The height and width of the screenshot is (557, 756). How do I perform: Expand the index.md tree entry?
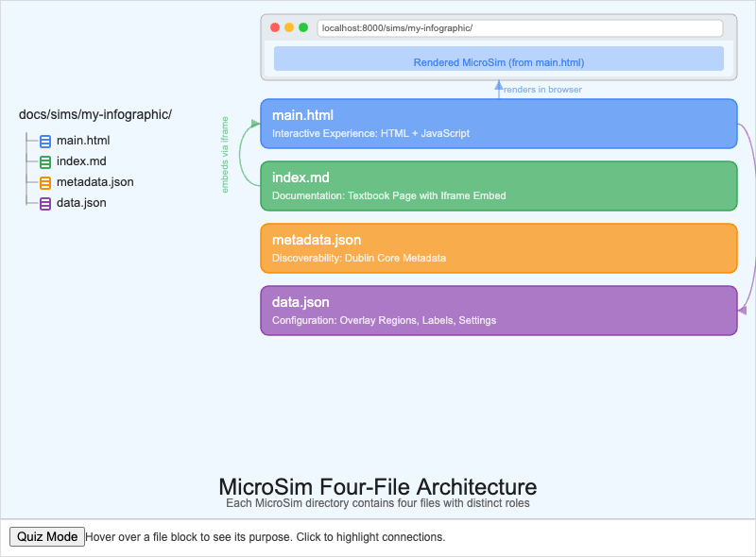tap(81, 161)
